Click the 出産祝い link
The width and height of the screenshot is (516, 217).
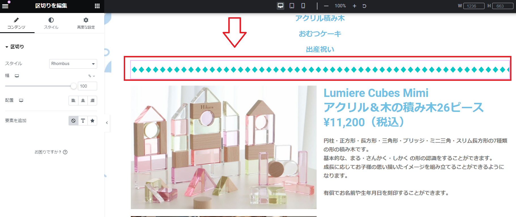(x=320, y=49)
